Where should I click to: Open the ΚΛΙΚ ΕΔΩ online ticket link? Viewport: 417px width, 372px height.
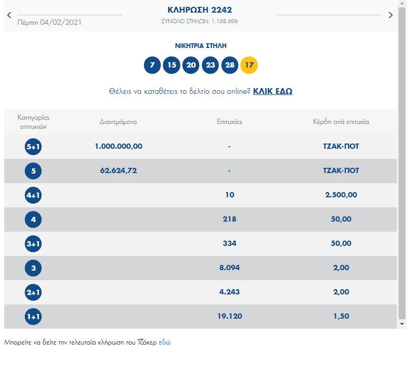(273, 91)
